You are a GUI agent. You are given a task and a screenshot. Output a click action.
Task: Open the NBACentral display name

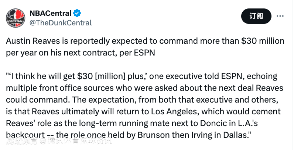pos(50,14)
